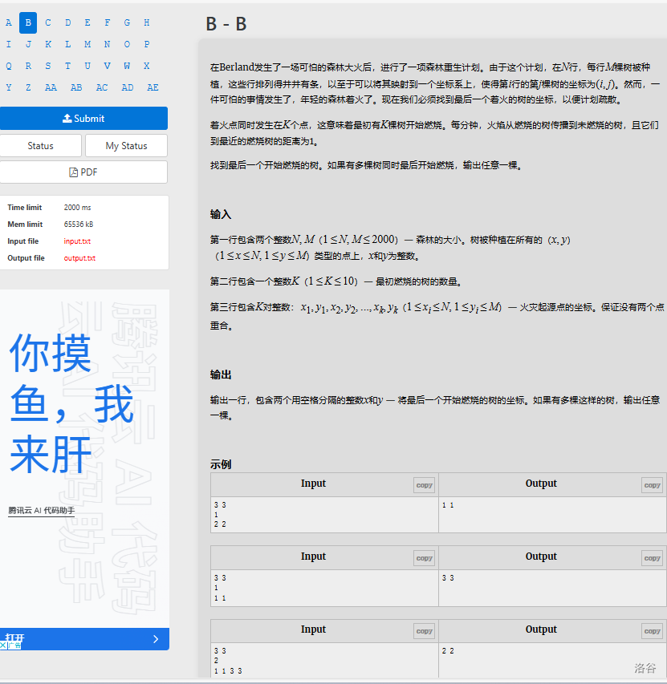667x684 pixels.
Task: Open problem AC
Action: tap(102, 87)
